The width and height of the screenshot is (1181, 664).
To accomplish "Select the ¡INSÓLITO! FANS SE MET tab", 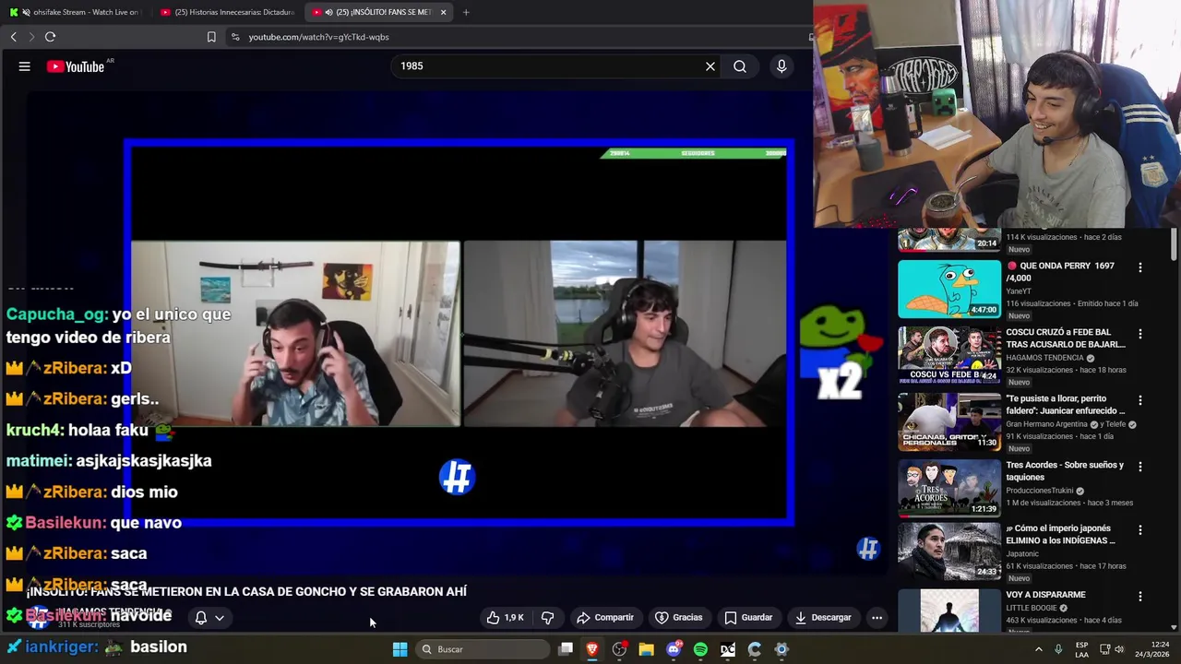I will 378,12.
